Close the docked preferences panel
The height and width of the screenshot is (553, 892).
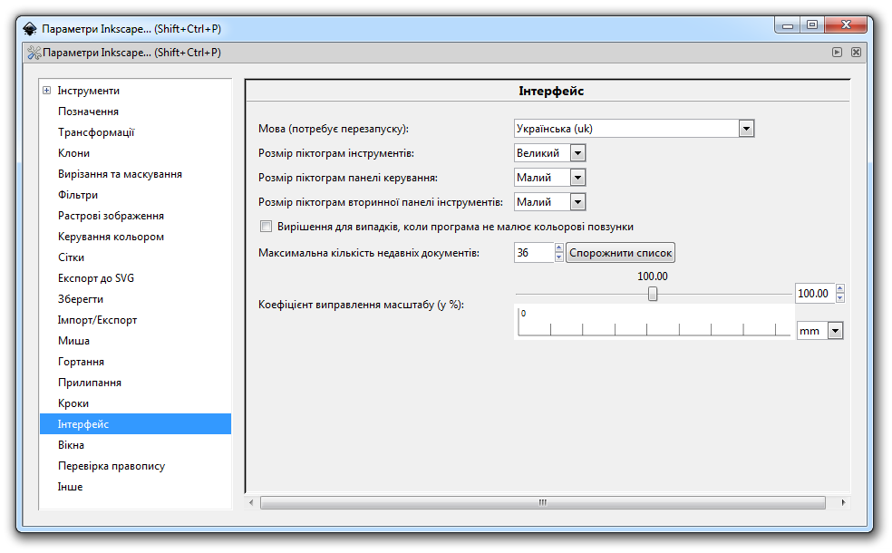[x=856, y=53]
